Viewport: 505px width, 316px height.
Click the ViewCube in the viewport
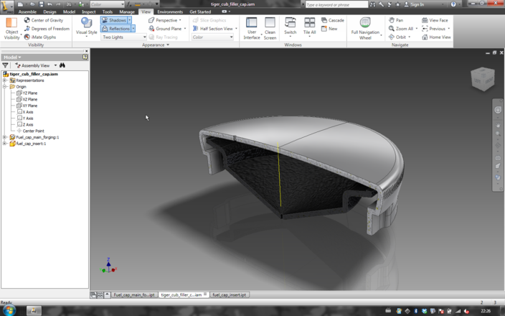482,79
